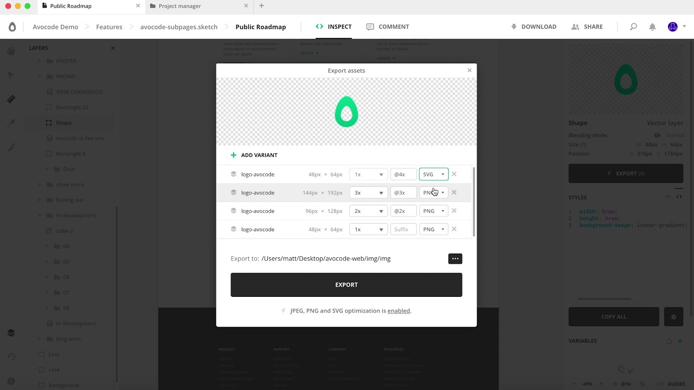Open the 3x scale dropdown
Viewport: 694px width, 390px height.
369,193
